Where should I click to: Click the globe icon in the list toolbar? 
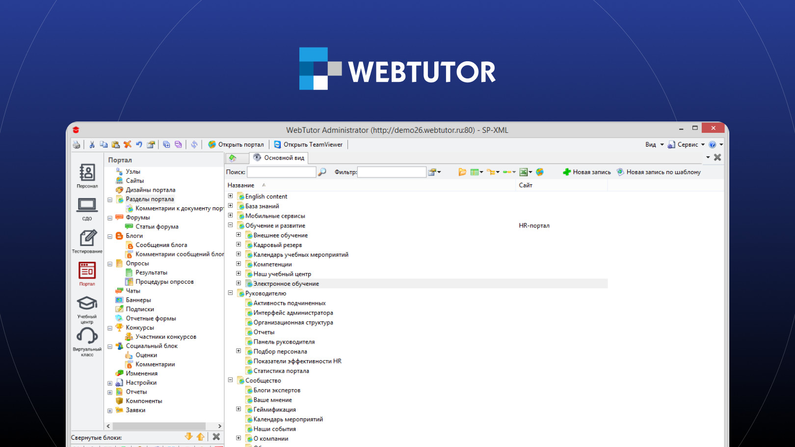click(540, 172)
